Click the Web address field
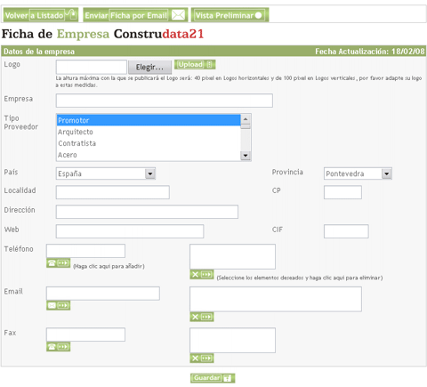Screen dimensions: 427x387 click(x=130, y=231)
